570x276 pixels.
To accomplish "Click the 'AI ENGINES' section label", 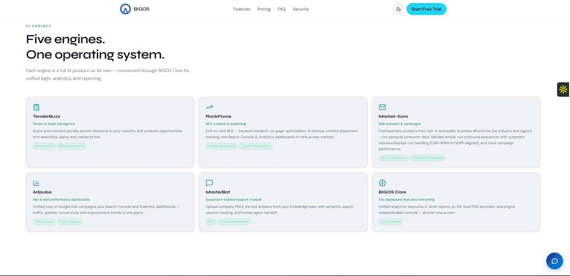I will pos(38,26).
